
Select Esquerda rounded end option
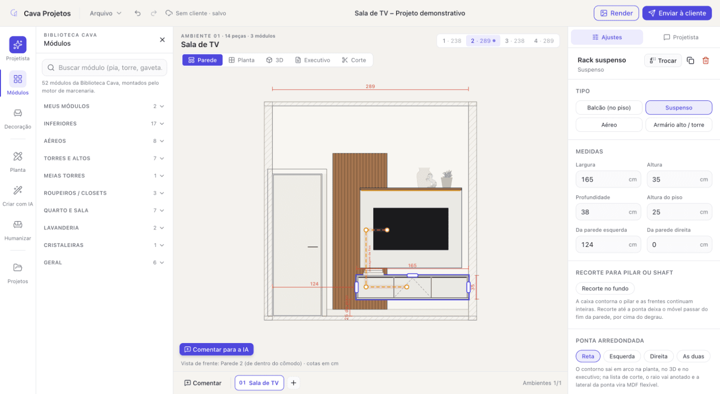click(622, 356)
